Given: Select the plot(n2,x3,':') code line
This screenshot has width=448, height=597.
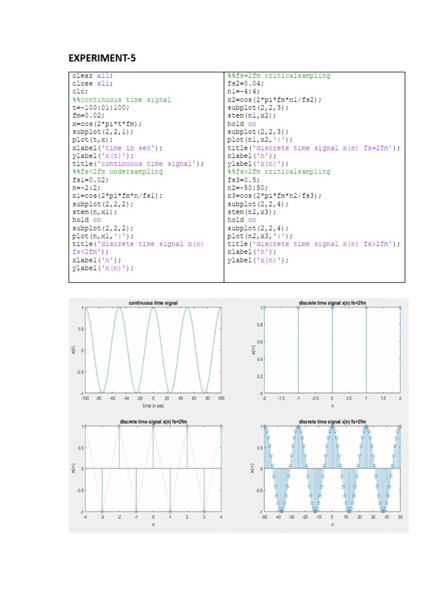Looking at the screenshot, I should pos(260,236).
